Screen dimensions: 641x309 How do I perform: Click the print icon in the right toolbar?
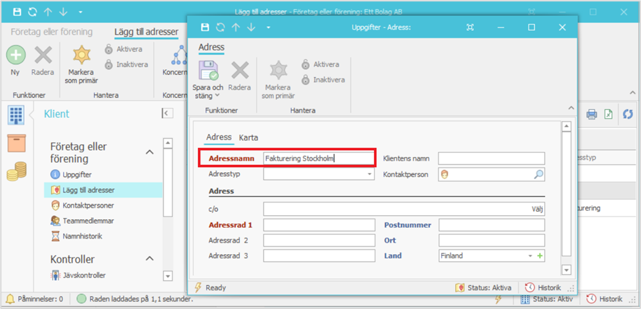[x=591, y=115]
